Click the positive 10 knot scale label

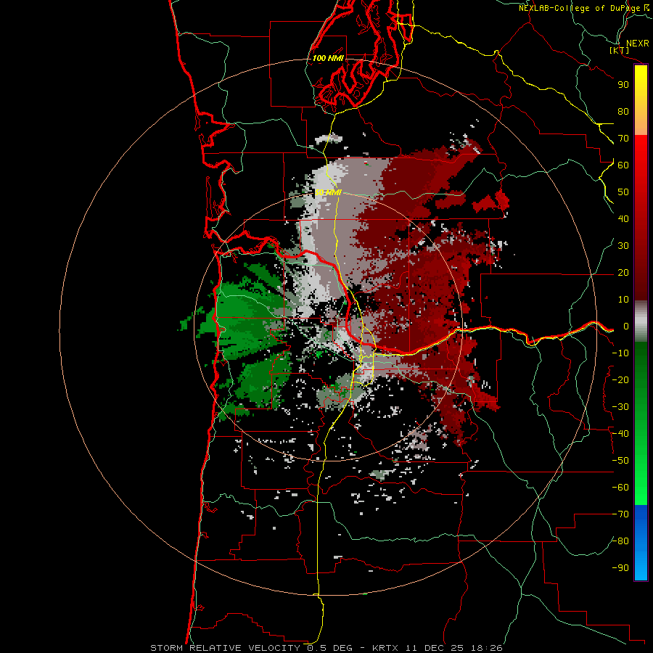(623, 300)
